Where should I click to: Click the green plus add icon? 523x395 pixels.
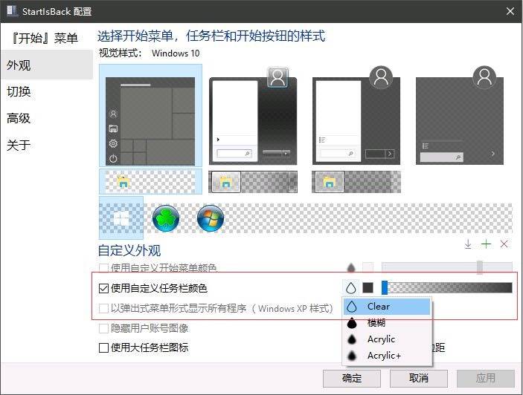coord(486,244)
